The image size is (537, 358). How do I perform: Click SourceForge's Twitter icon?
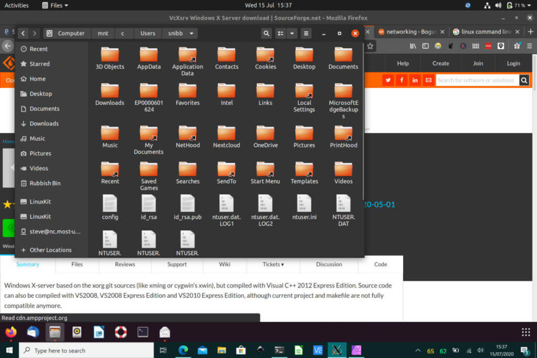click(388, 80)
